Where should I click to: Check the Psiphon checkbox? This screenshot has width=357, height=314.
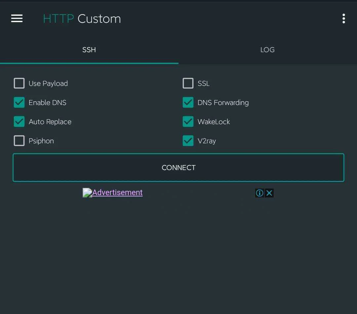pyautogui.click(x=19, y=141)
